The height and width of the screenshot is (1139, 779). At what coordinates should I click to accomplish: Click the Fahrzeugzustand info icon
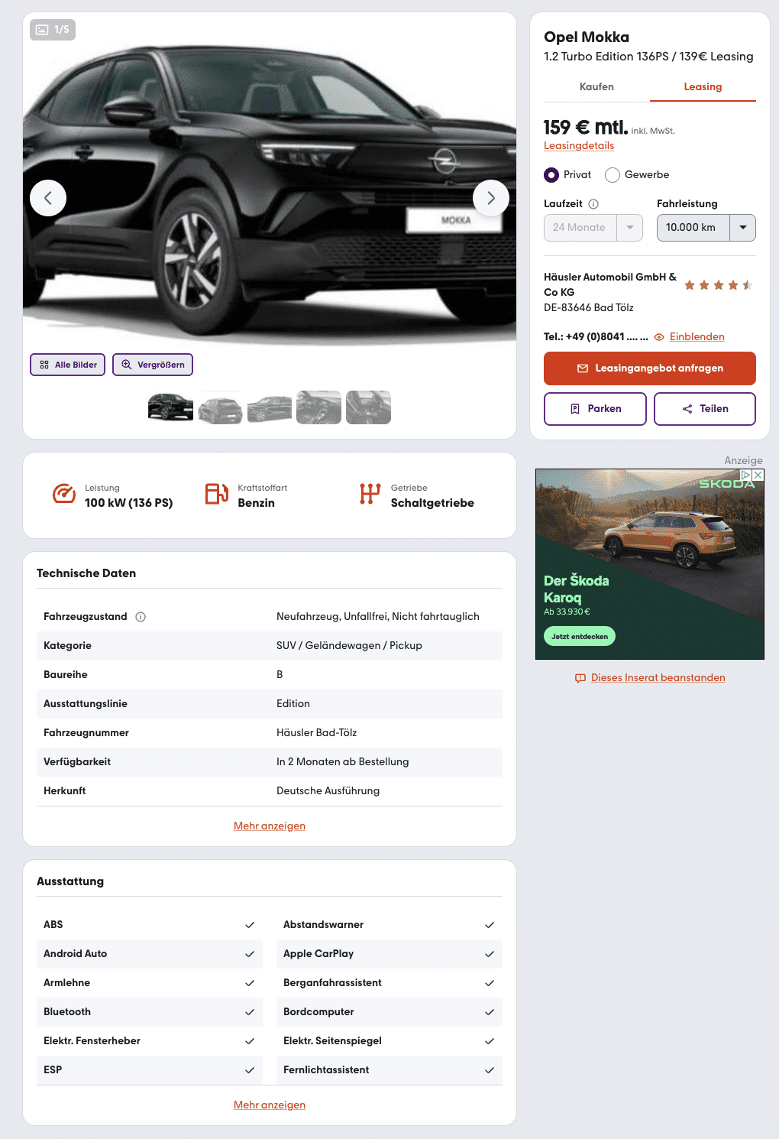(141, 617)
